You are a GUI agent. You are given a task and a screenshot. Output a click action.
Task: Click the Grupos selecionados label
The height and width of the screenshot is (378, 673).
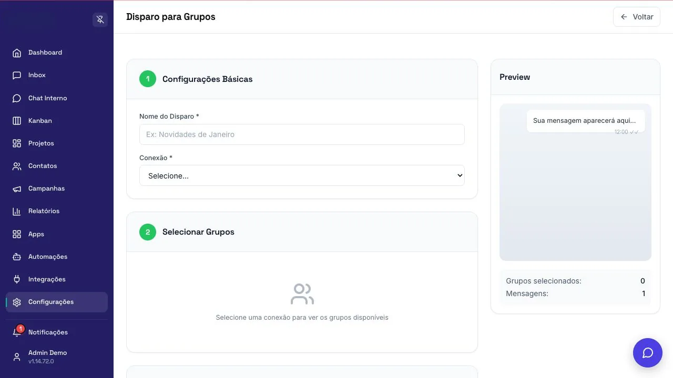tap(544, 281)
